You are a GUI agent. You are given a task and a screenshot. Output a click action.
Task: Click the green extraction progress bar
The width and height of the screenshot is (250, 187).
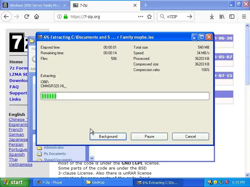click(125, 96)
